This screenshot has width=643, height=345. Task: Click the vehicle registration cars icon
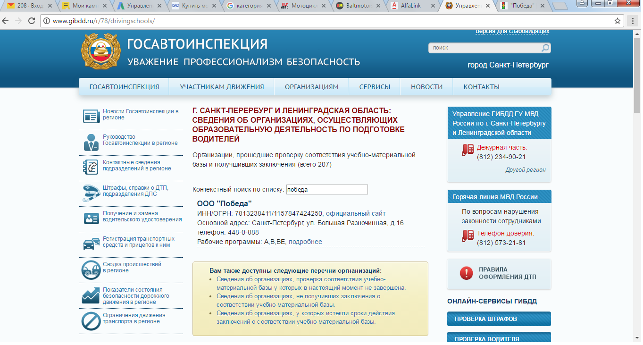(x=90, y=243)
